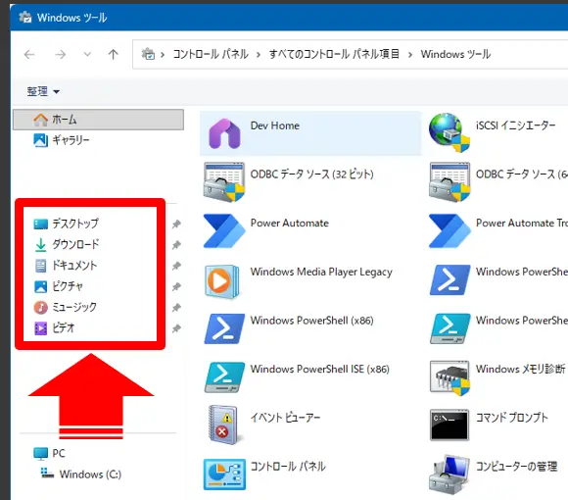The width and height of the screenshot is (568, 500).
Task: Open Windows PowerShell ISE icon in right column
Action: click(450, 328)
